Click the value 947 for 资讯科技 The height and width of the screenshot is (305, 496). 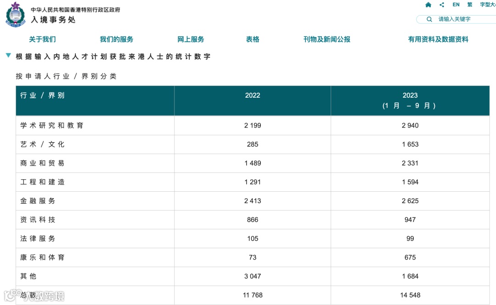pyautogui.click(x=410, y=220)
